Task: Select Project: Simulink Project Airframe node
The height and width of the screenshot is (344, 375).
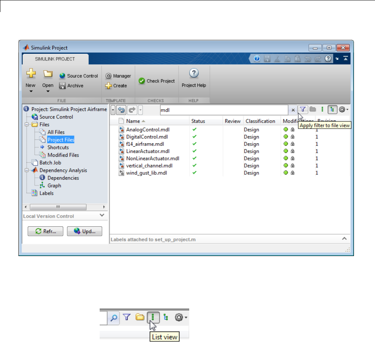Action: coord(69,109)
